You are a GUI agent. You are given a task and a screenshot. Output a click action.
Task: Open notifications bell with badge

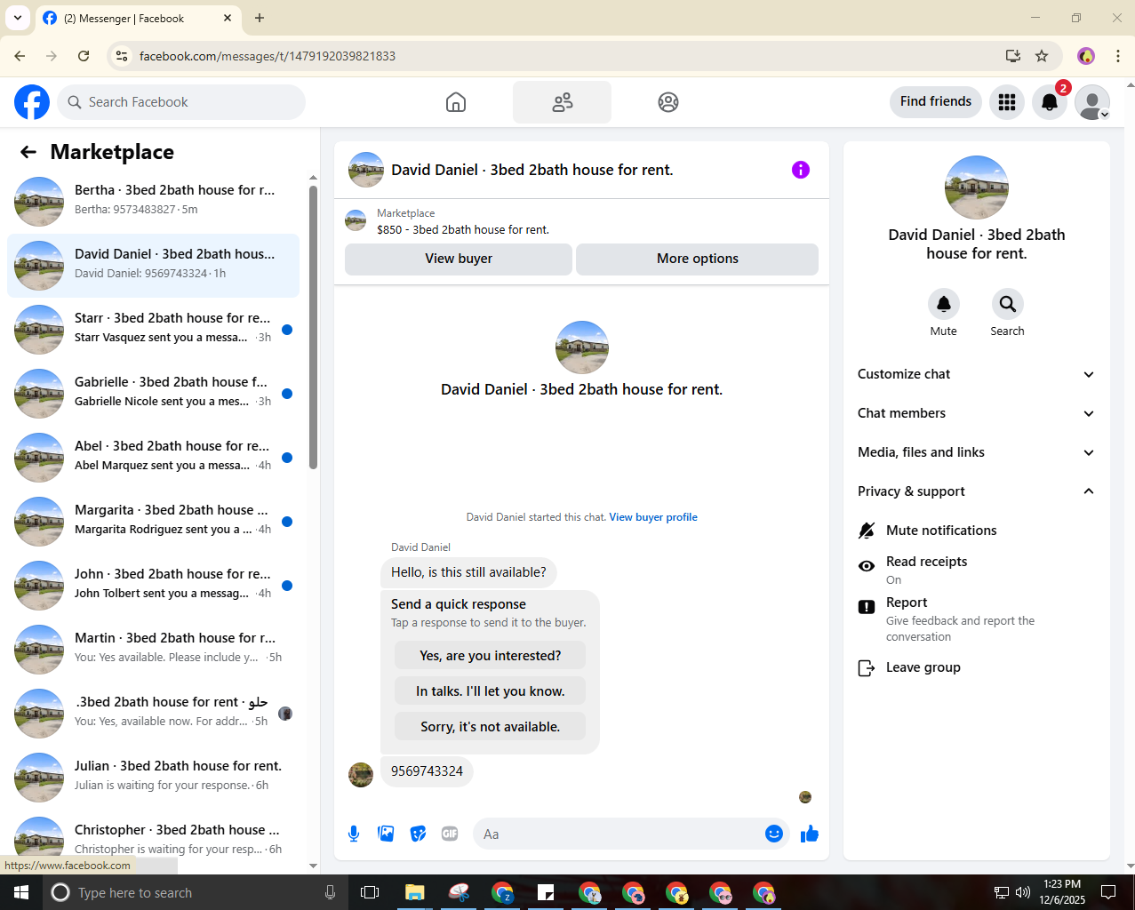click(1050, 102)
